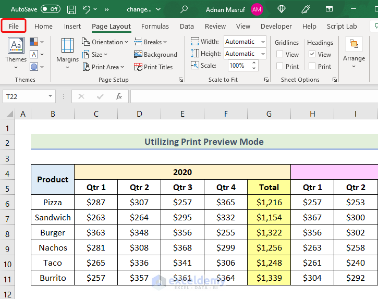This screenshot has width=378, height=299.
Task: Switch to the Formulas tab
Action: click(155, 26)
